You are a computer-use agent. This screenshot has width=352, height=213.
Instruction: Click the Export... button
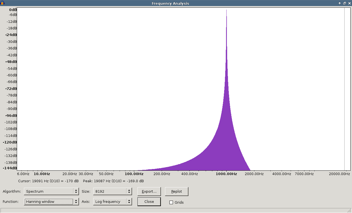coord(149,191)
